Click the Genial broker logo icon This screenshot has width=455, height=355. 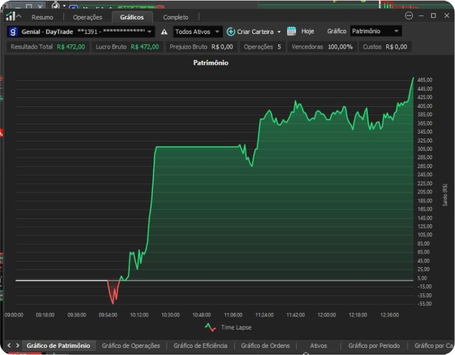(x=13, y=31)
